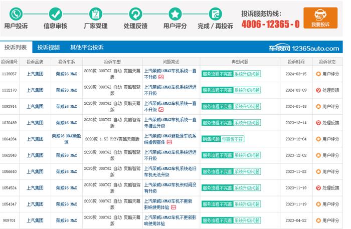Image resolution: width=351 pixels, height=229 pixels.
Task: Click date 2024-03-15 cell
Action: (296, 74)
